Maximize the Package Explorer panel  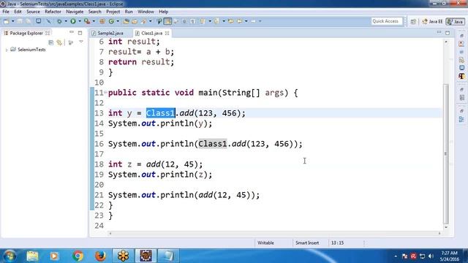tap(80, 32)
